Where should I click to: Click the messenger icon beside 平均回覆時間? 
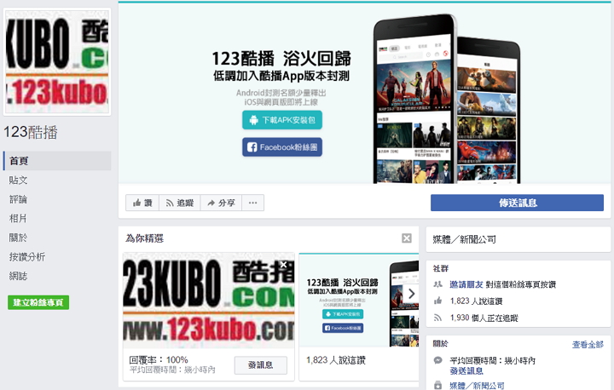click(x=437, y=360)
